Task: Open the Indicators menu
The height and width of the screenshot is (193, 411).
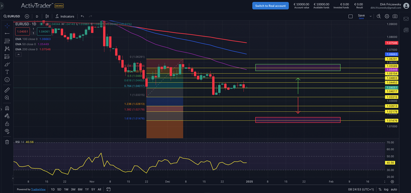Action: tap(64, 16)
